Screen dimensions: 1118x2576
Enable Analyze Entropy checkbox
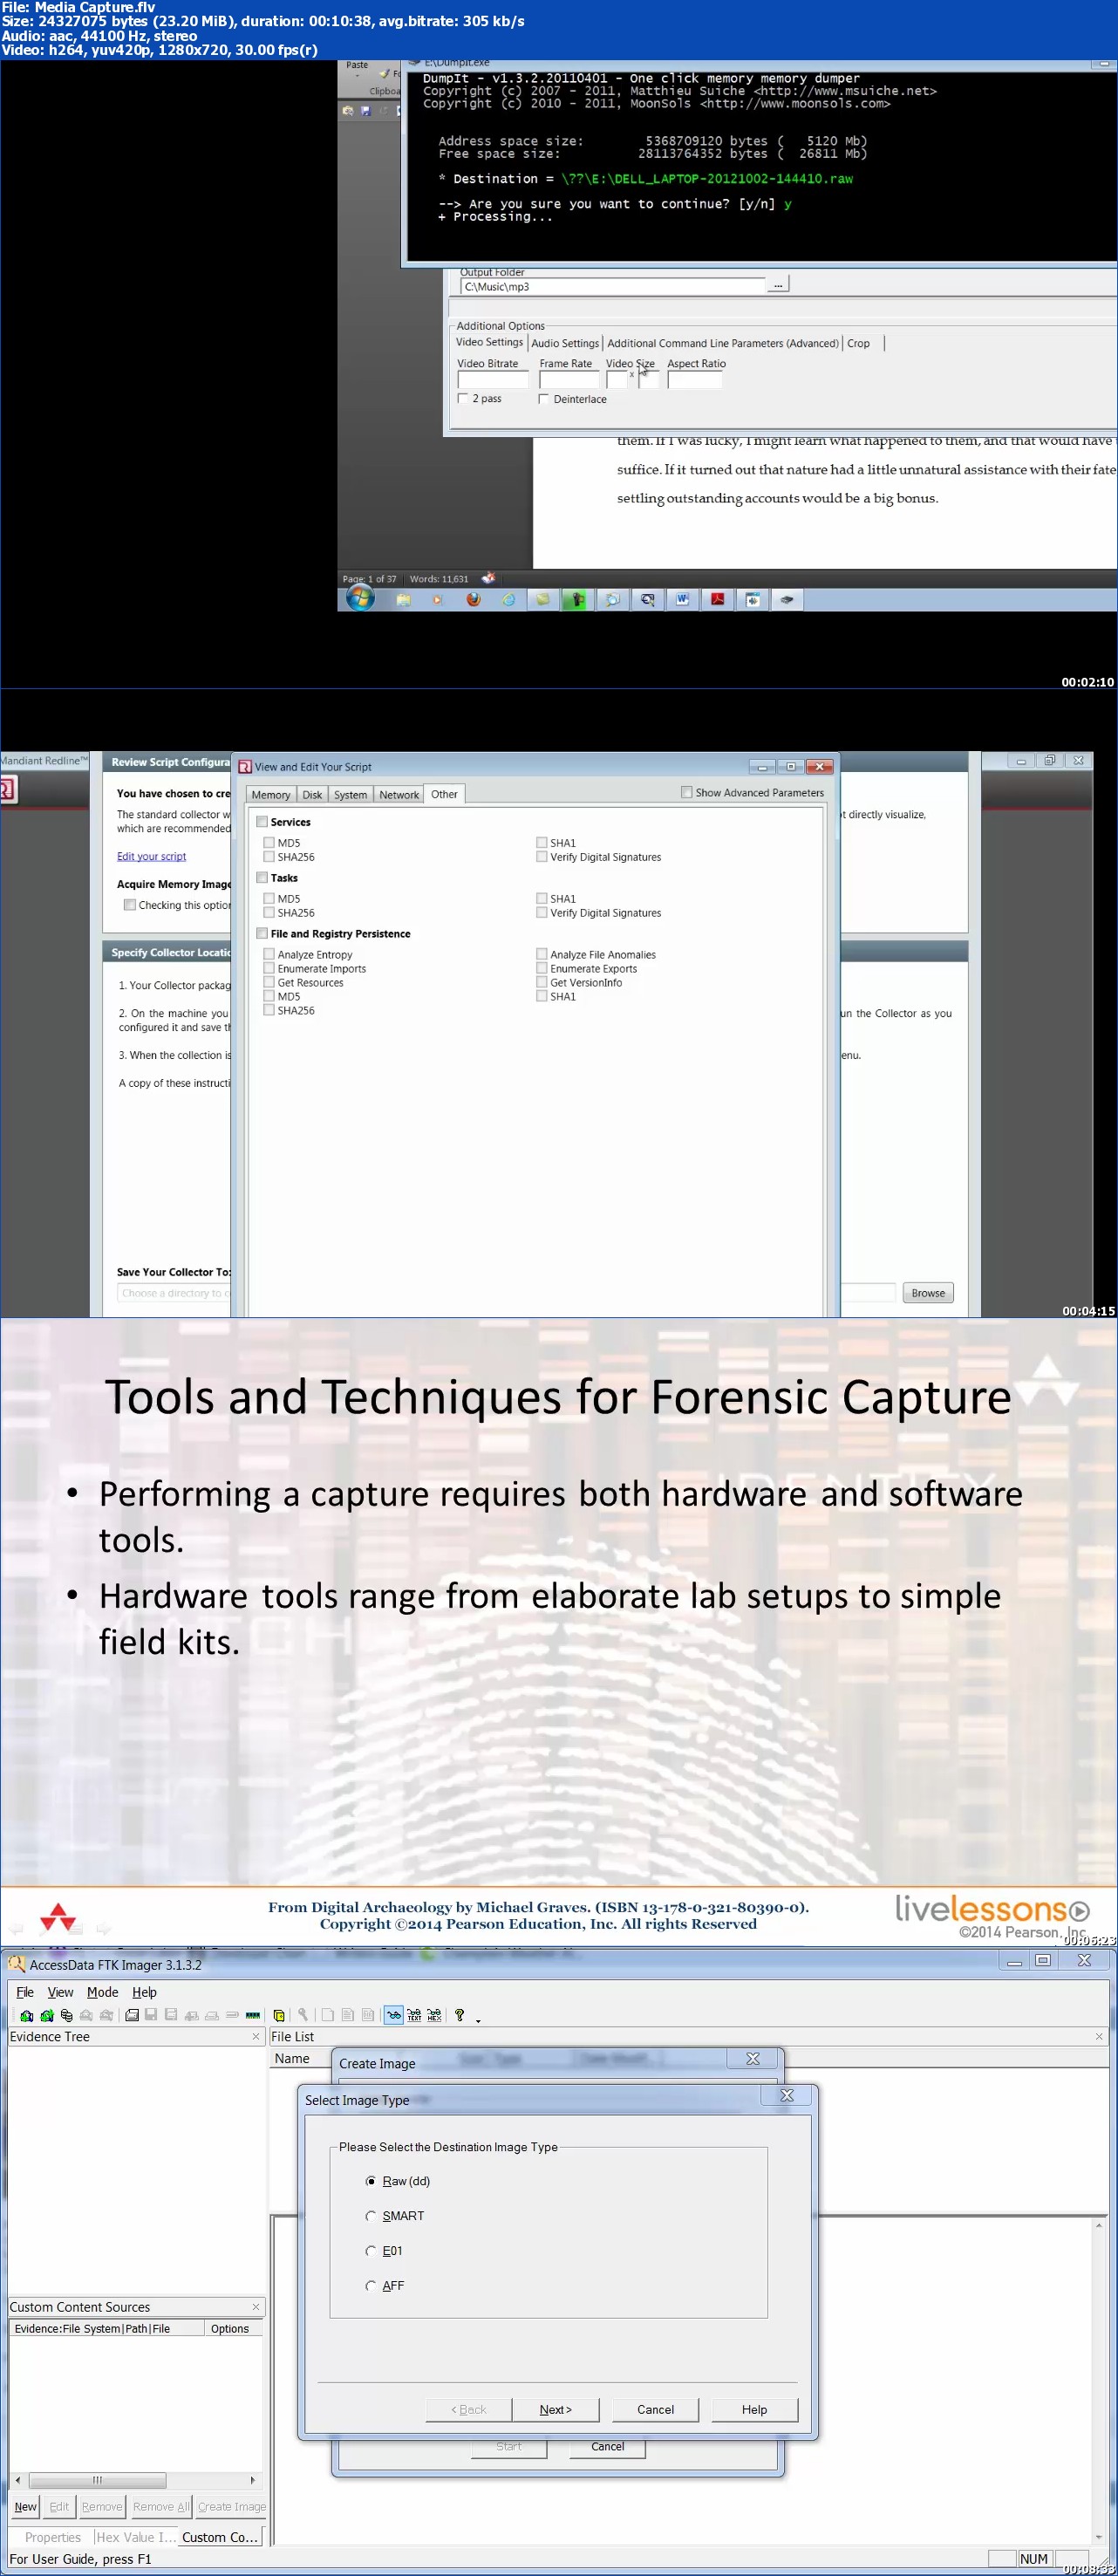[269, 955]
